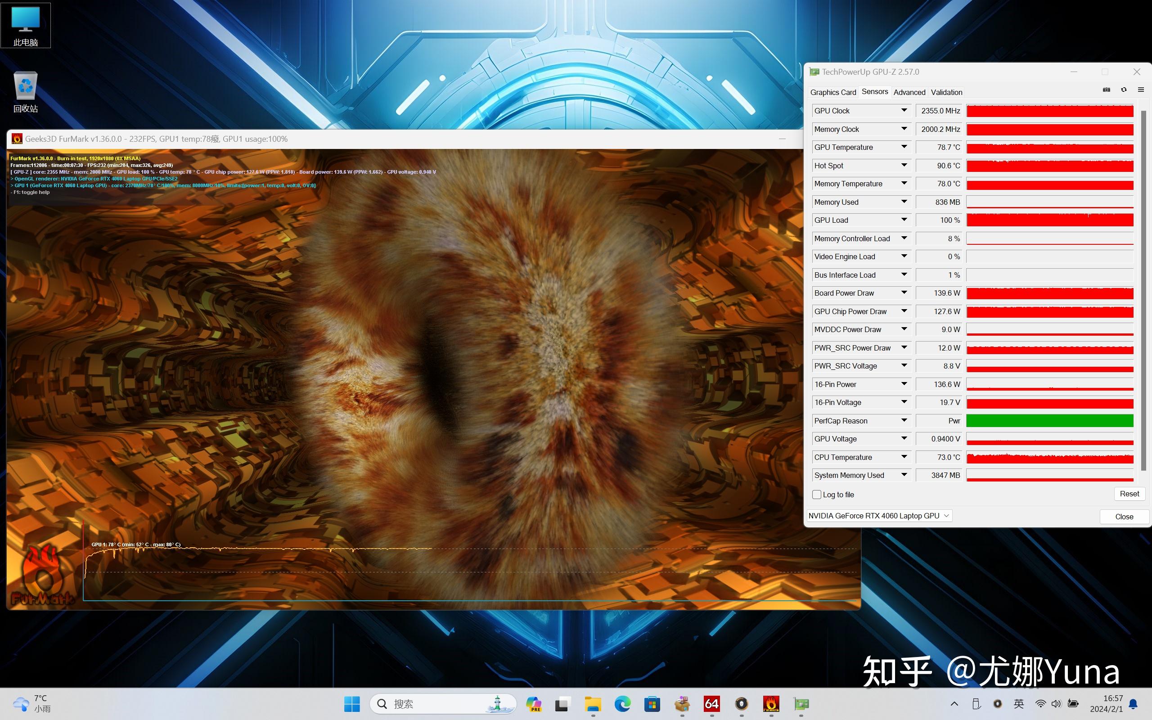This screenshot has width=1152, height=720.
Task: Select the Advanced tab in GPU-Z
Action: 910,92
